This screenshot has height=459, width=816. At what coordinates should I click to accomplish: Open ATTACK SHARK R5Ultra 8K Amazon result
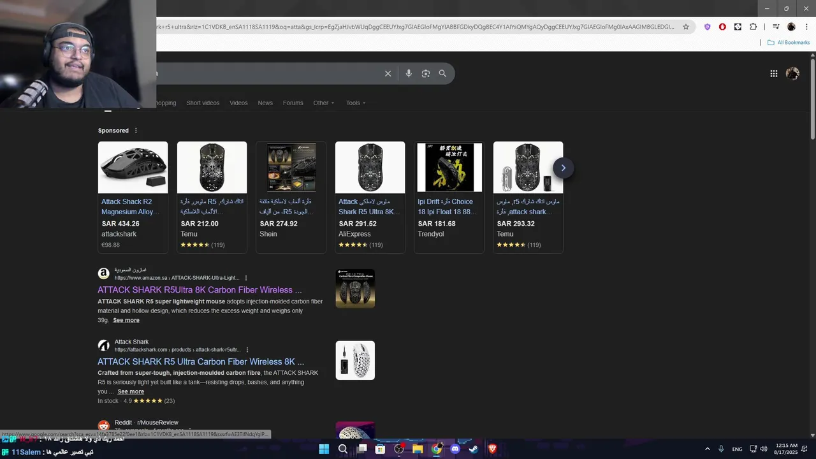pyautogui.click(x=200, y=290)
